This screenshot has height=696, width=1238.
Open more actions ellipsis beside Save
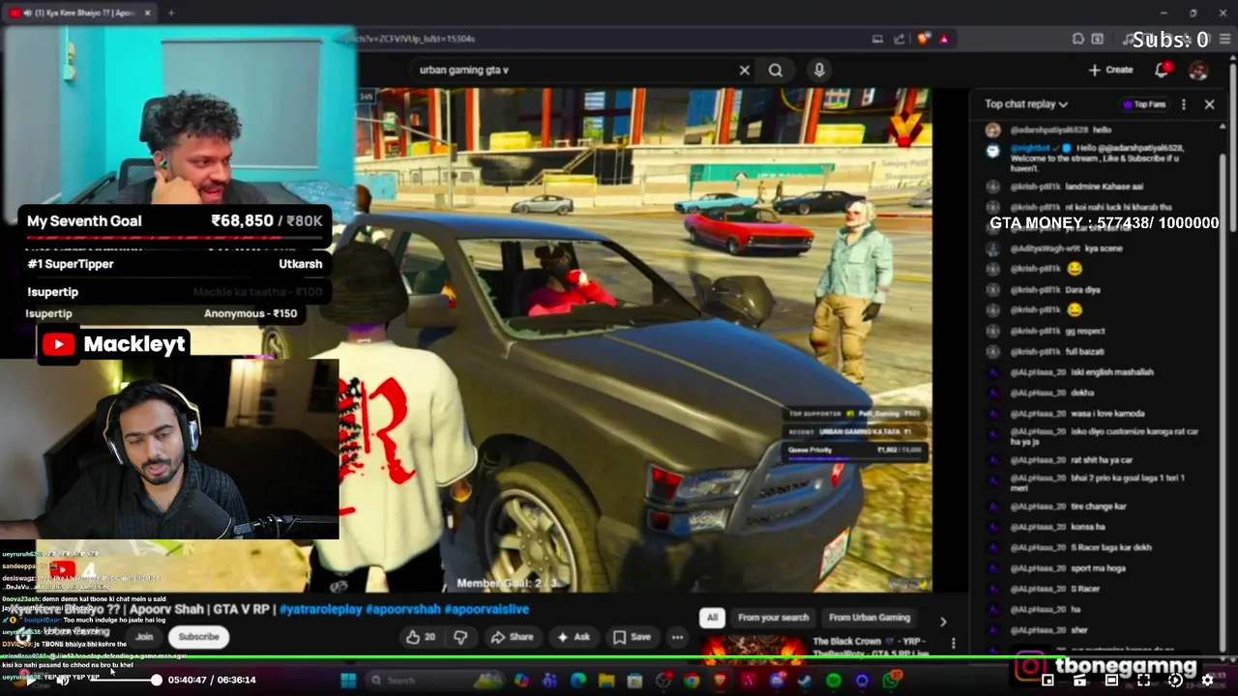(677, 637)
